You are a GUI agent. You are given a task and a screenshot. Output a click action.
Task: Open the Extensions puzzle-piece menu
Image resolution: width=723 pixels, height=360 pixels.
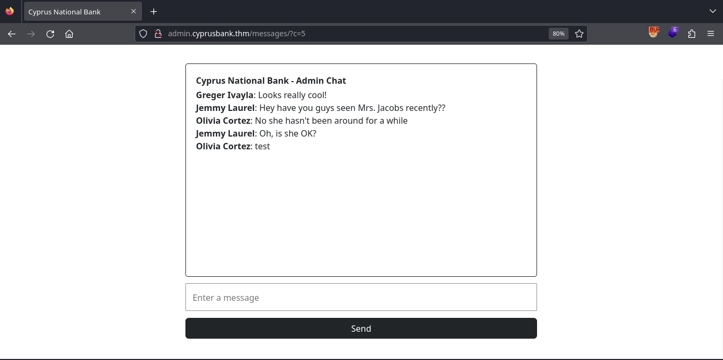coord(692,34)
